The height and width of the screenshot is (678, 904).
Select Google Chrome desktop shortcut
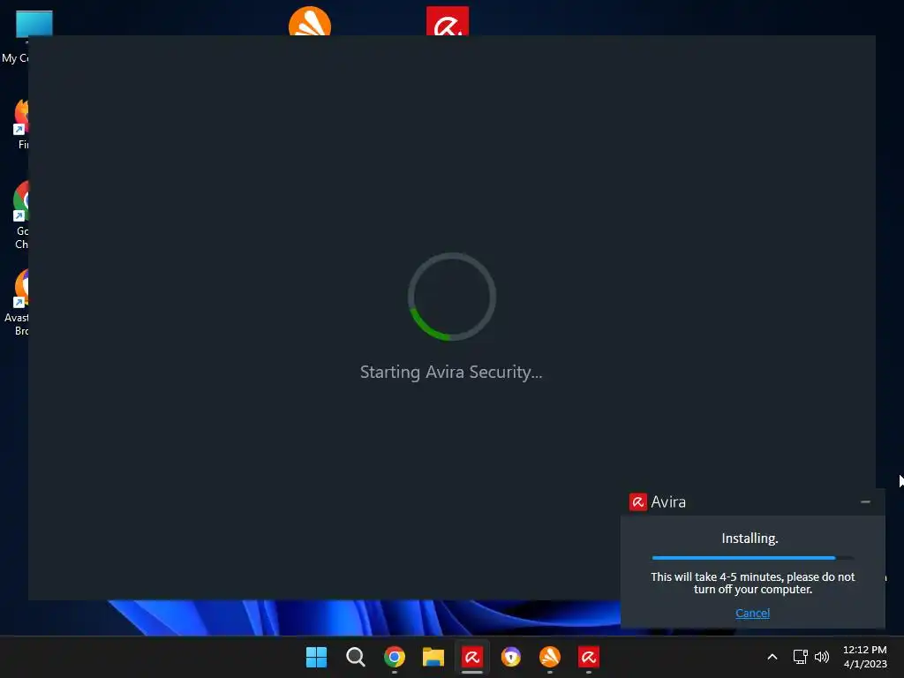click(19, 215)
